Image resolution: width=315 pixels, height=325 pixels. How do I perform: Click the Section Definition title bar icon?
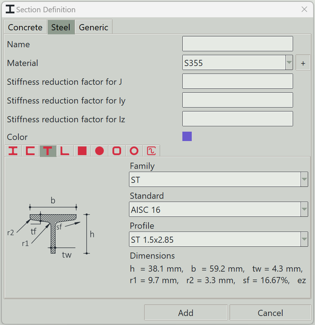point(10,9)
